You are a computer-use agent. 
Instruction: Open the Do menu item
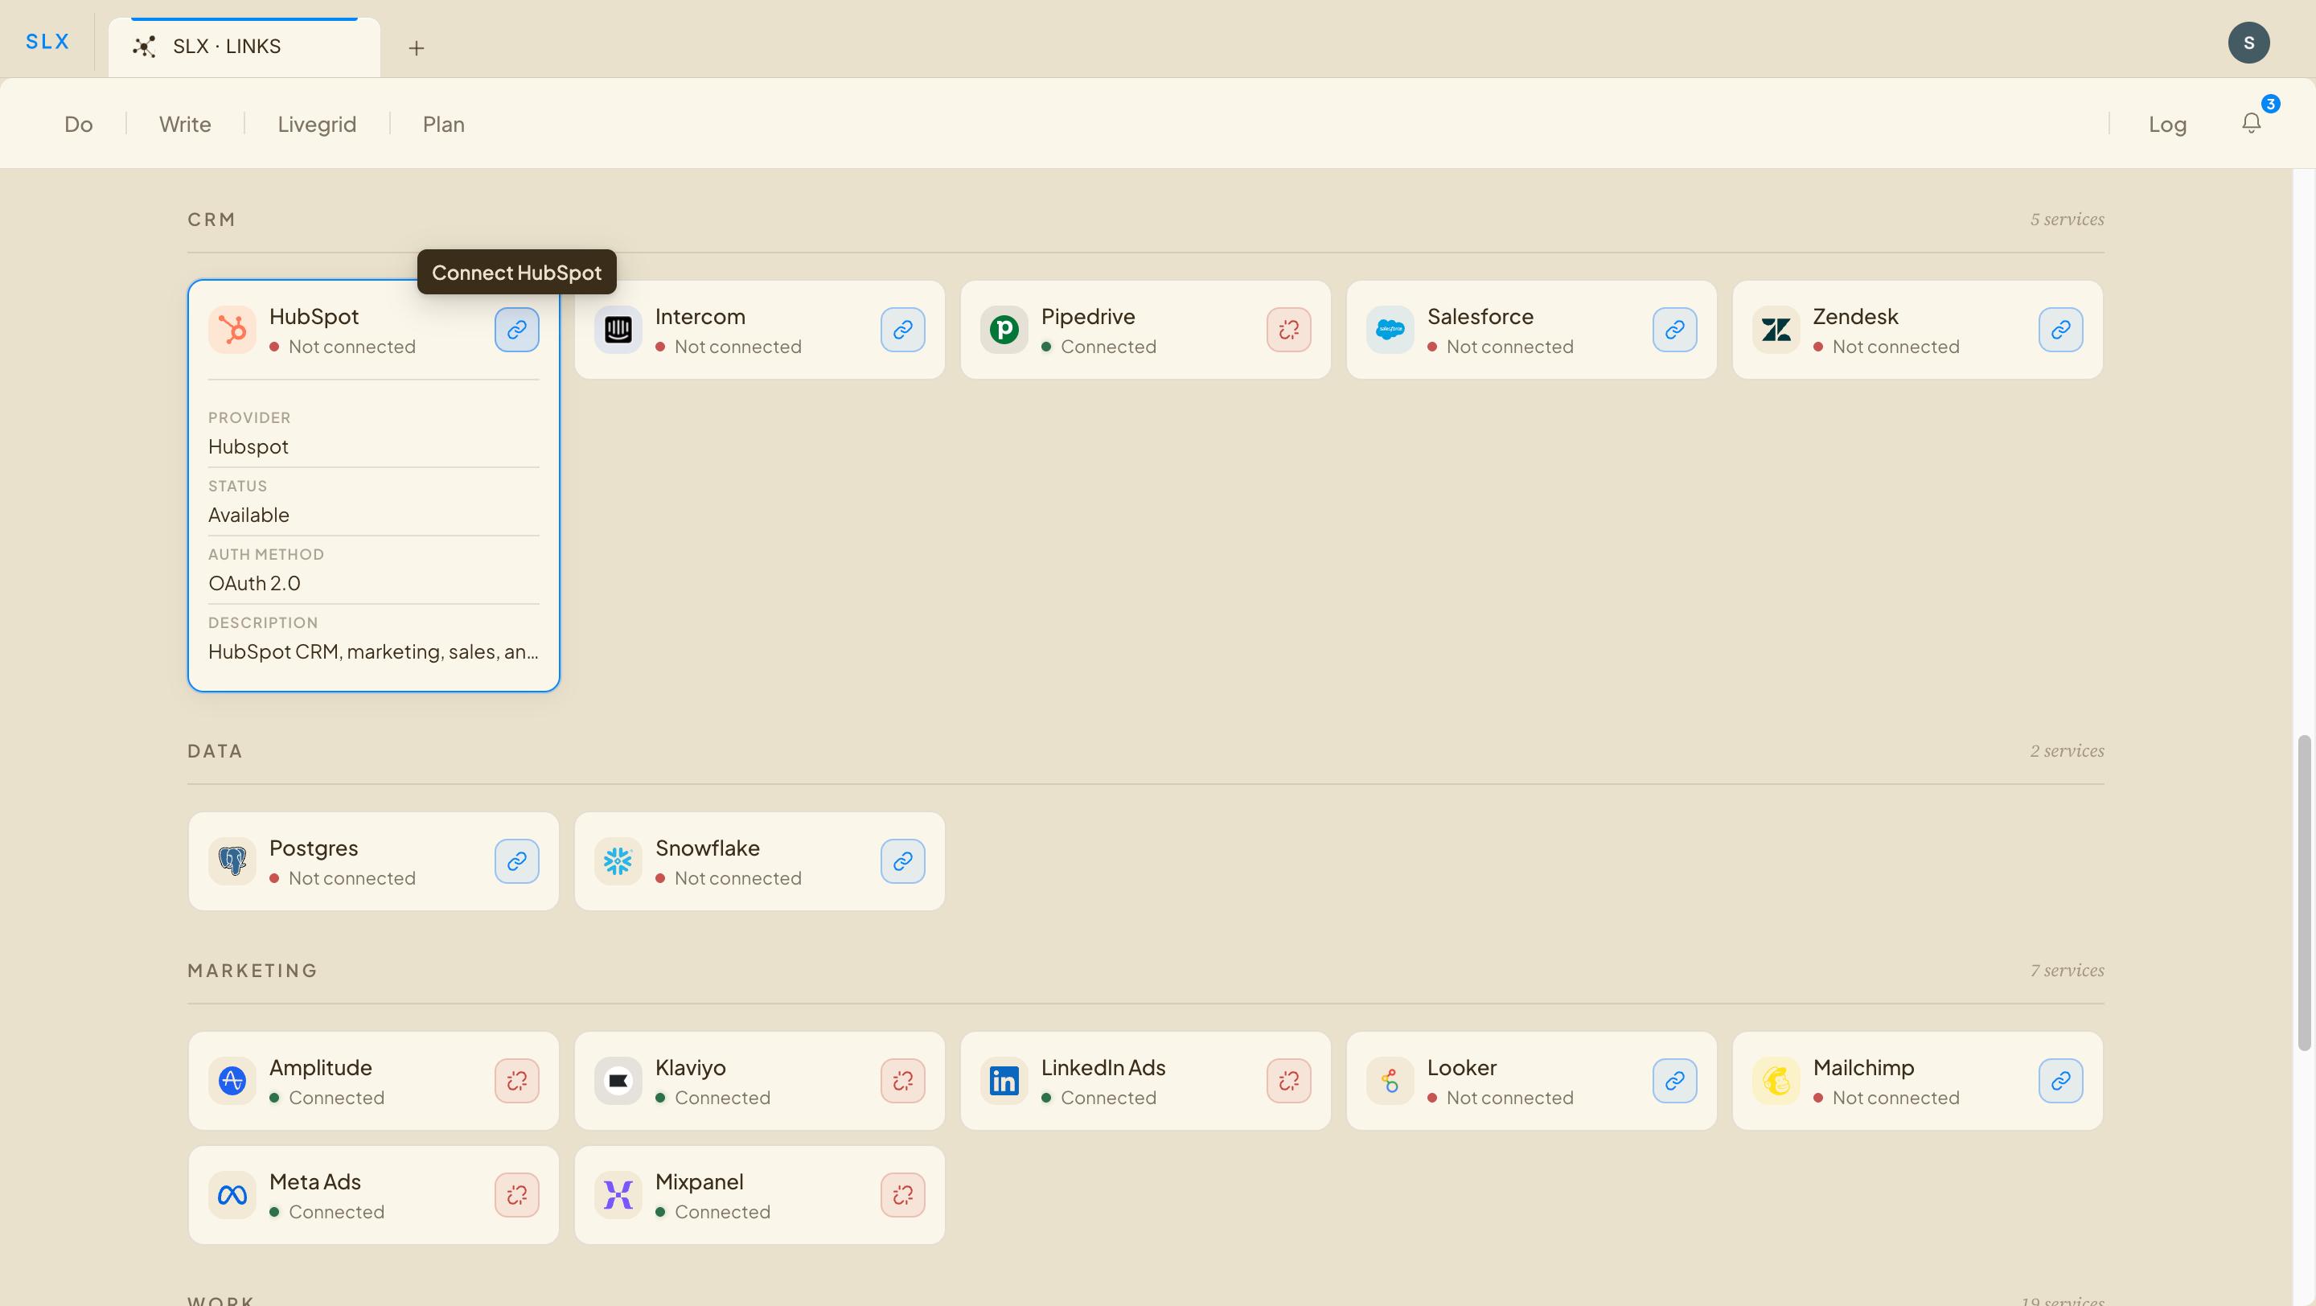click(78, 124)
